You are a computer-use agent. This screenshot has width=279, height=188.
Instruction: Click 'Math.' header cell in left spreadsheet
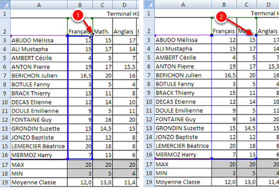coord(103,27)
